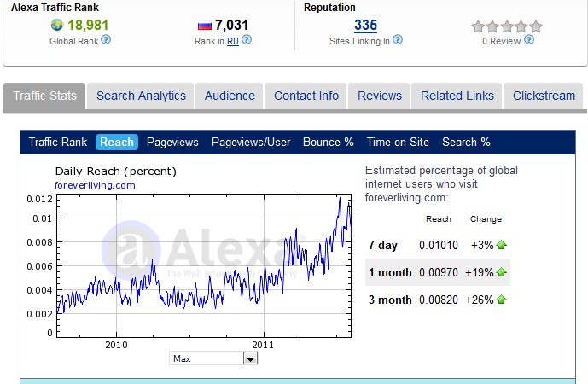Select the Bounce % chart option
Viewport: 588px width, 384px height.
[x=328, y=143]
